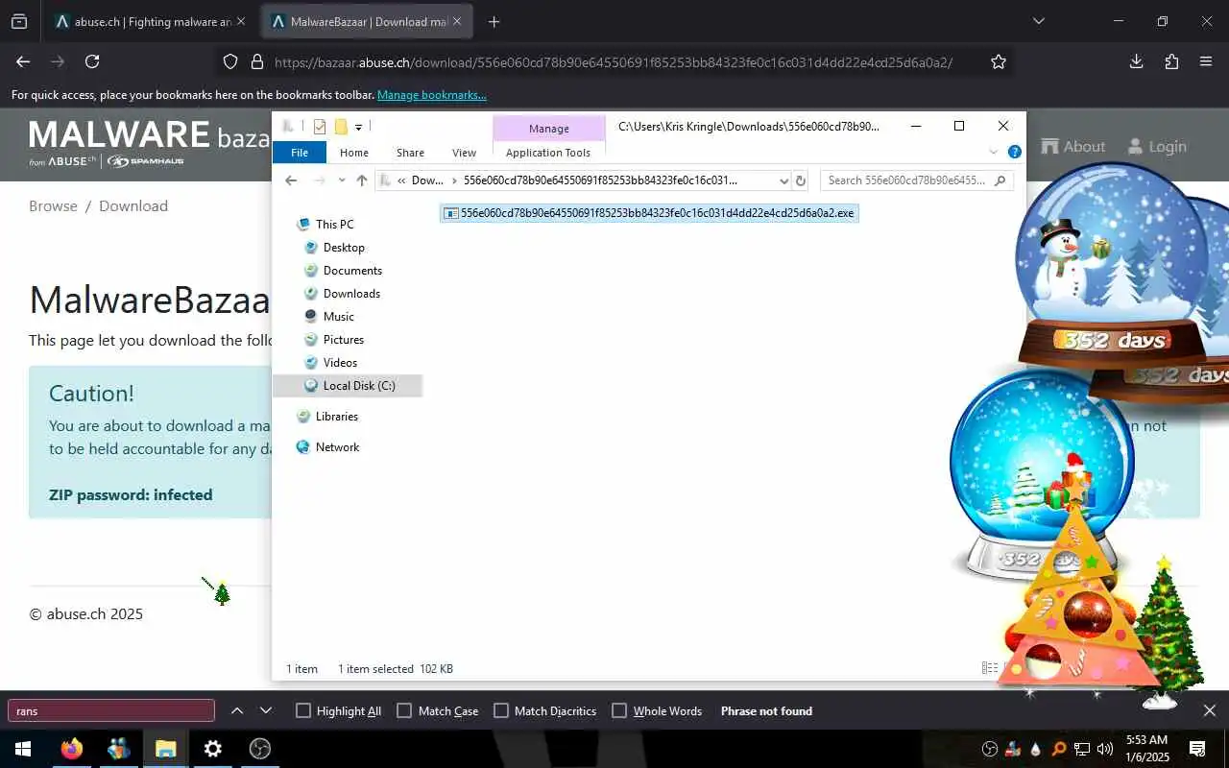Enable the Match Diacritics checkbox
Image resolution: width=1229 pixels, height=768 pixels.
(501, 710)
